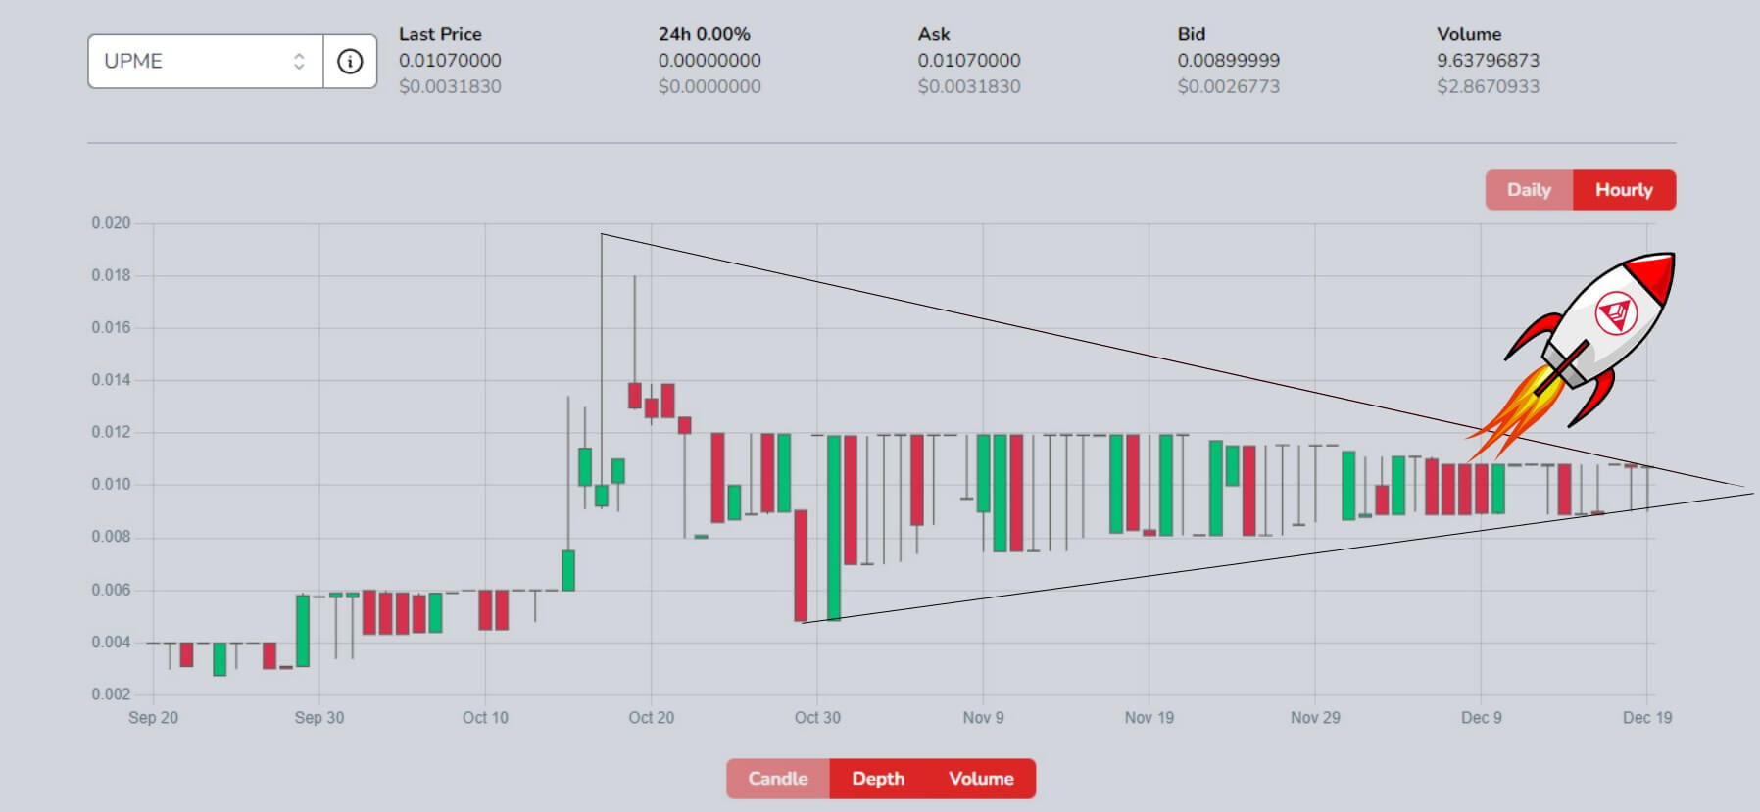
Task: Select the Depth chart tab
Action: [878, 779]
